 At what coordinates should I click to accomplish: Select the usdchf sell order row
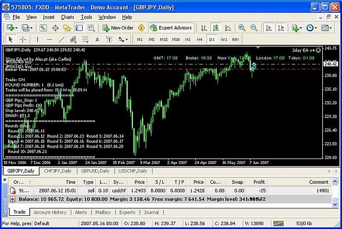coord(170,191)
